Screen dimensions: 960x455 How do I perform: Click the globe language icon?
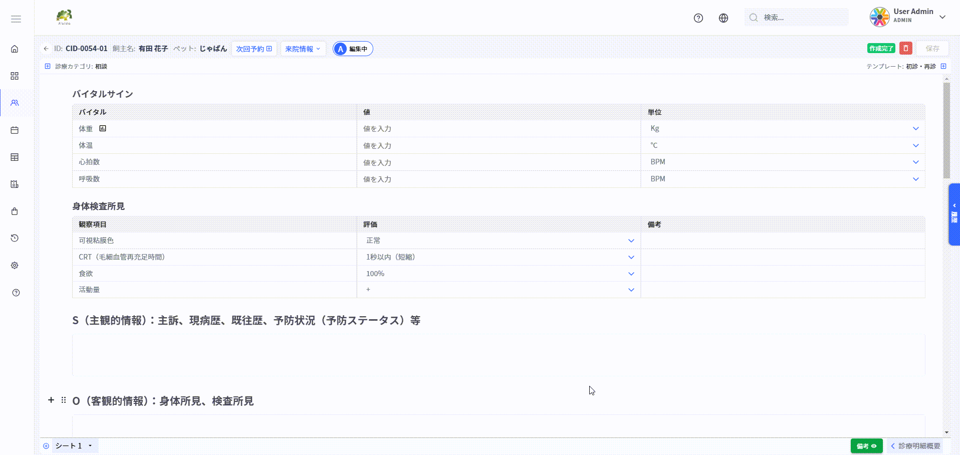click(723, 18)
